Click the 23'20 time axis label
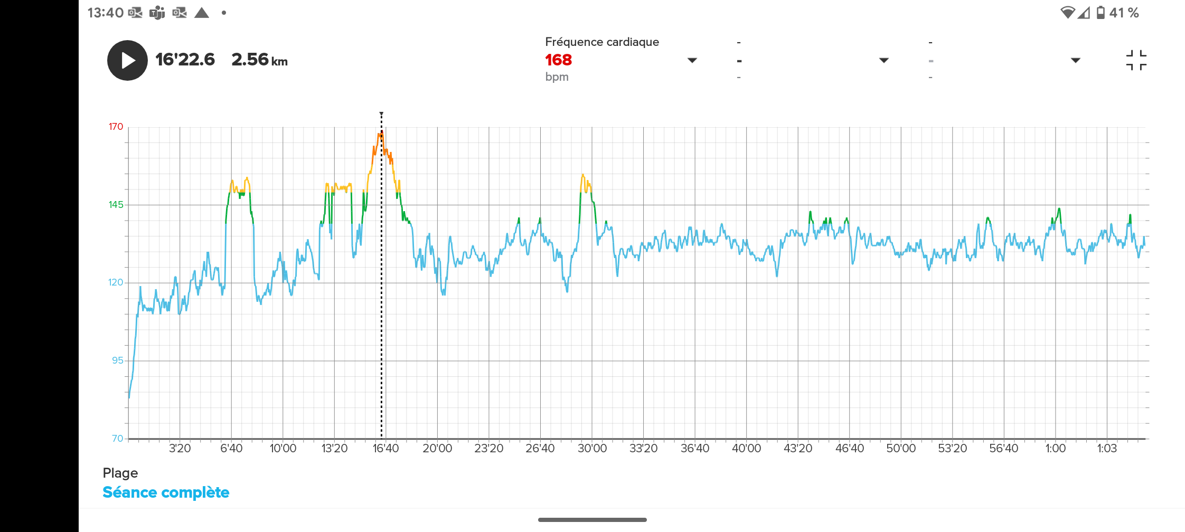 (489, 449)
